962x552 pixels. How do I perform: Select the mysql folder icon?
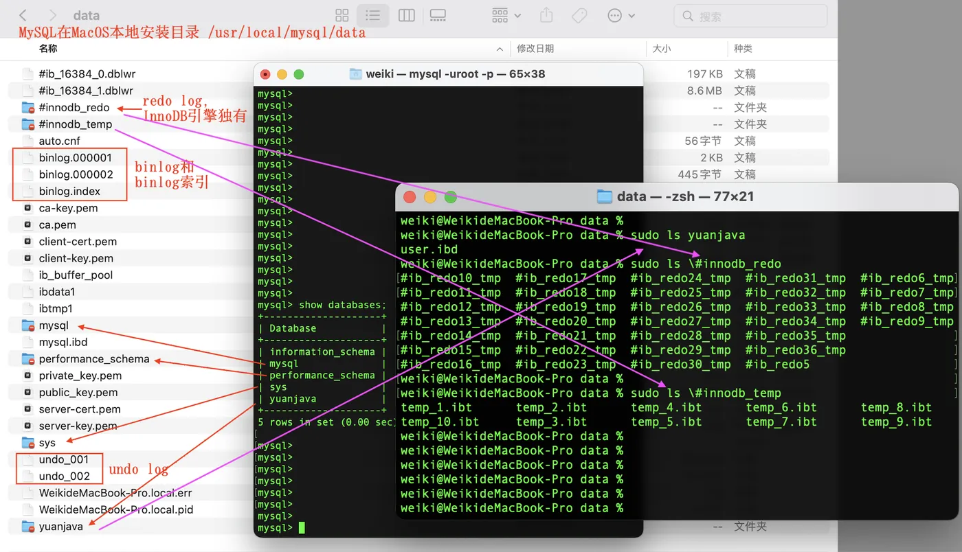tap(28, 325)
